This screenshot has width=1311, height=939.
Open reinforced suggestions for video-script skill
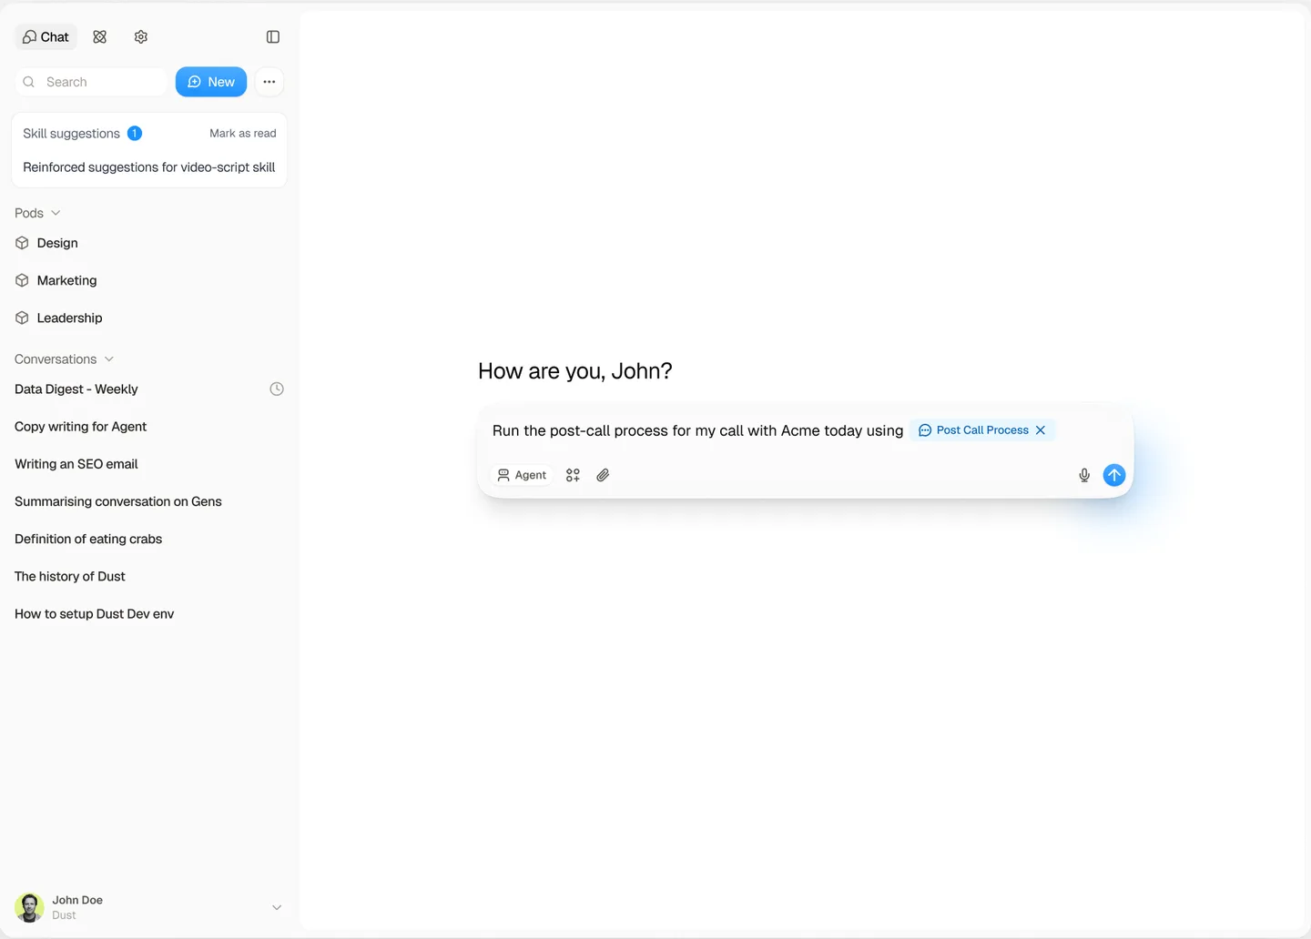pos(149,167)
